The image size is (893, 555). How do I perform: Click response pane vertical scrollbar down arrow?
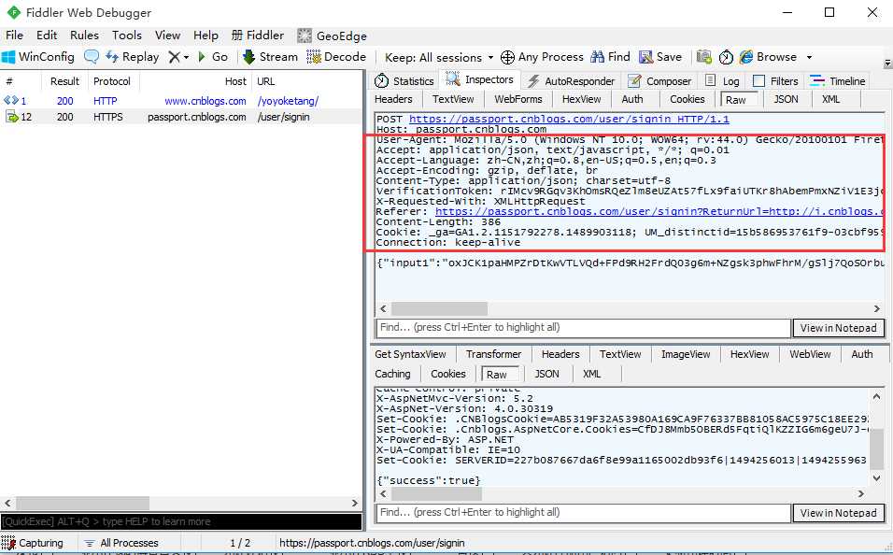coord(876,478)
